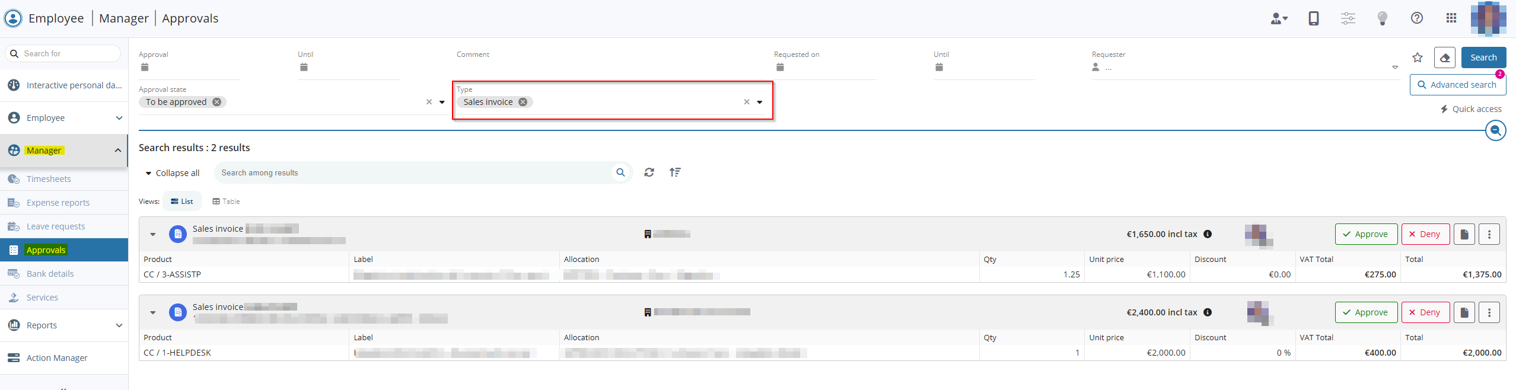Approve the €1,650.00 sales invoice

1365,234
